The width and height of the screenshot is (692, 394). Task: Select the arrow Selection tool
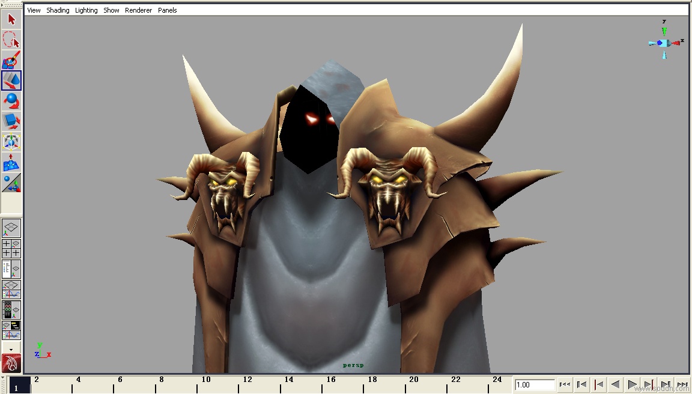11,20
